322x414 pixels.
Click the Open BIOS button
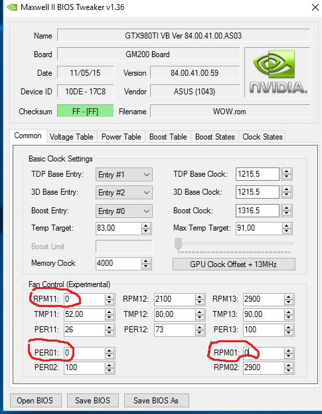click(x=36, y=401)
